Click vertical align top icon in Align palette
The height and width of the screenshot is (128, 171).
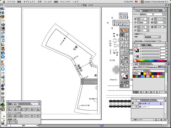coord(26,109)
